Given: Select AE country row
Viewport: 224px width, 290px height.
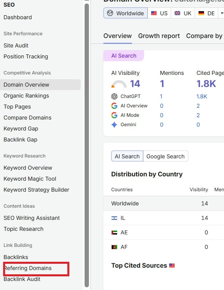Looking at the screenshot, I should click(164, 232).
